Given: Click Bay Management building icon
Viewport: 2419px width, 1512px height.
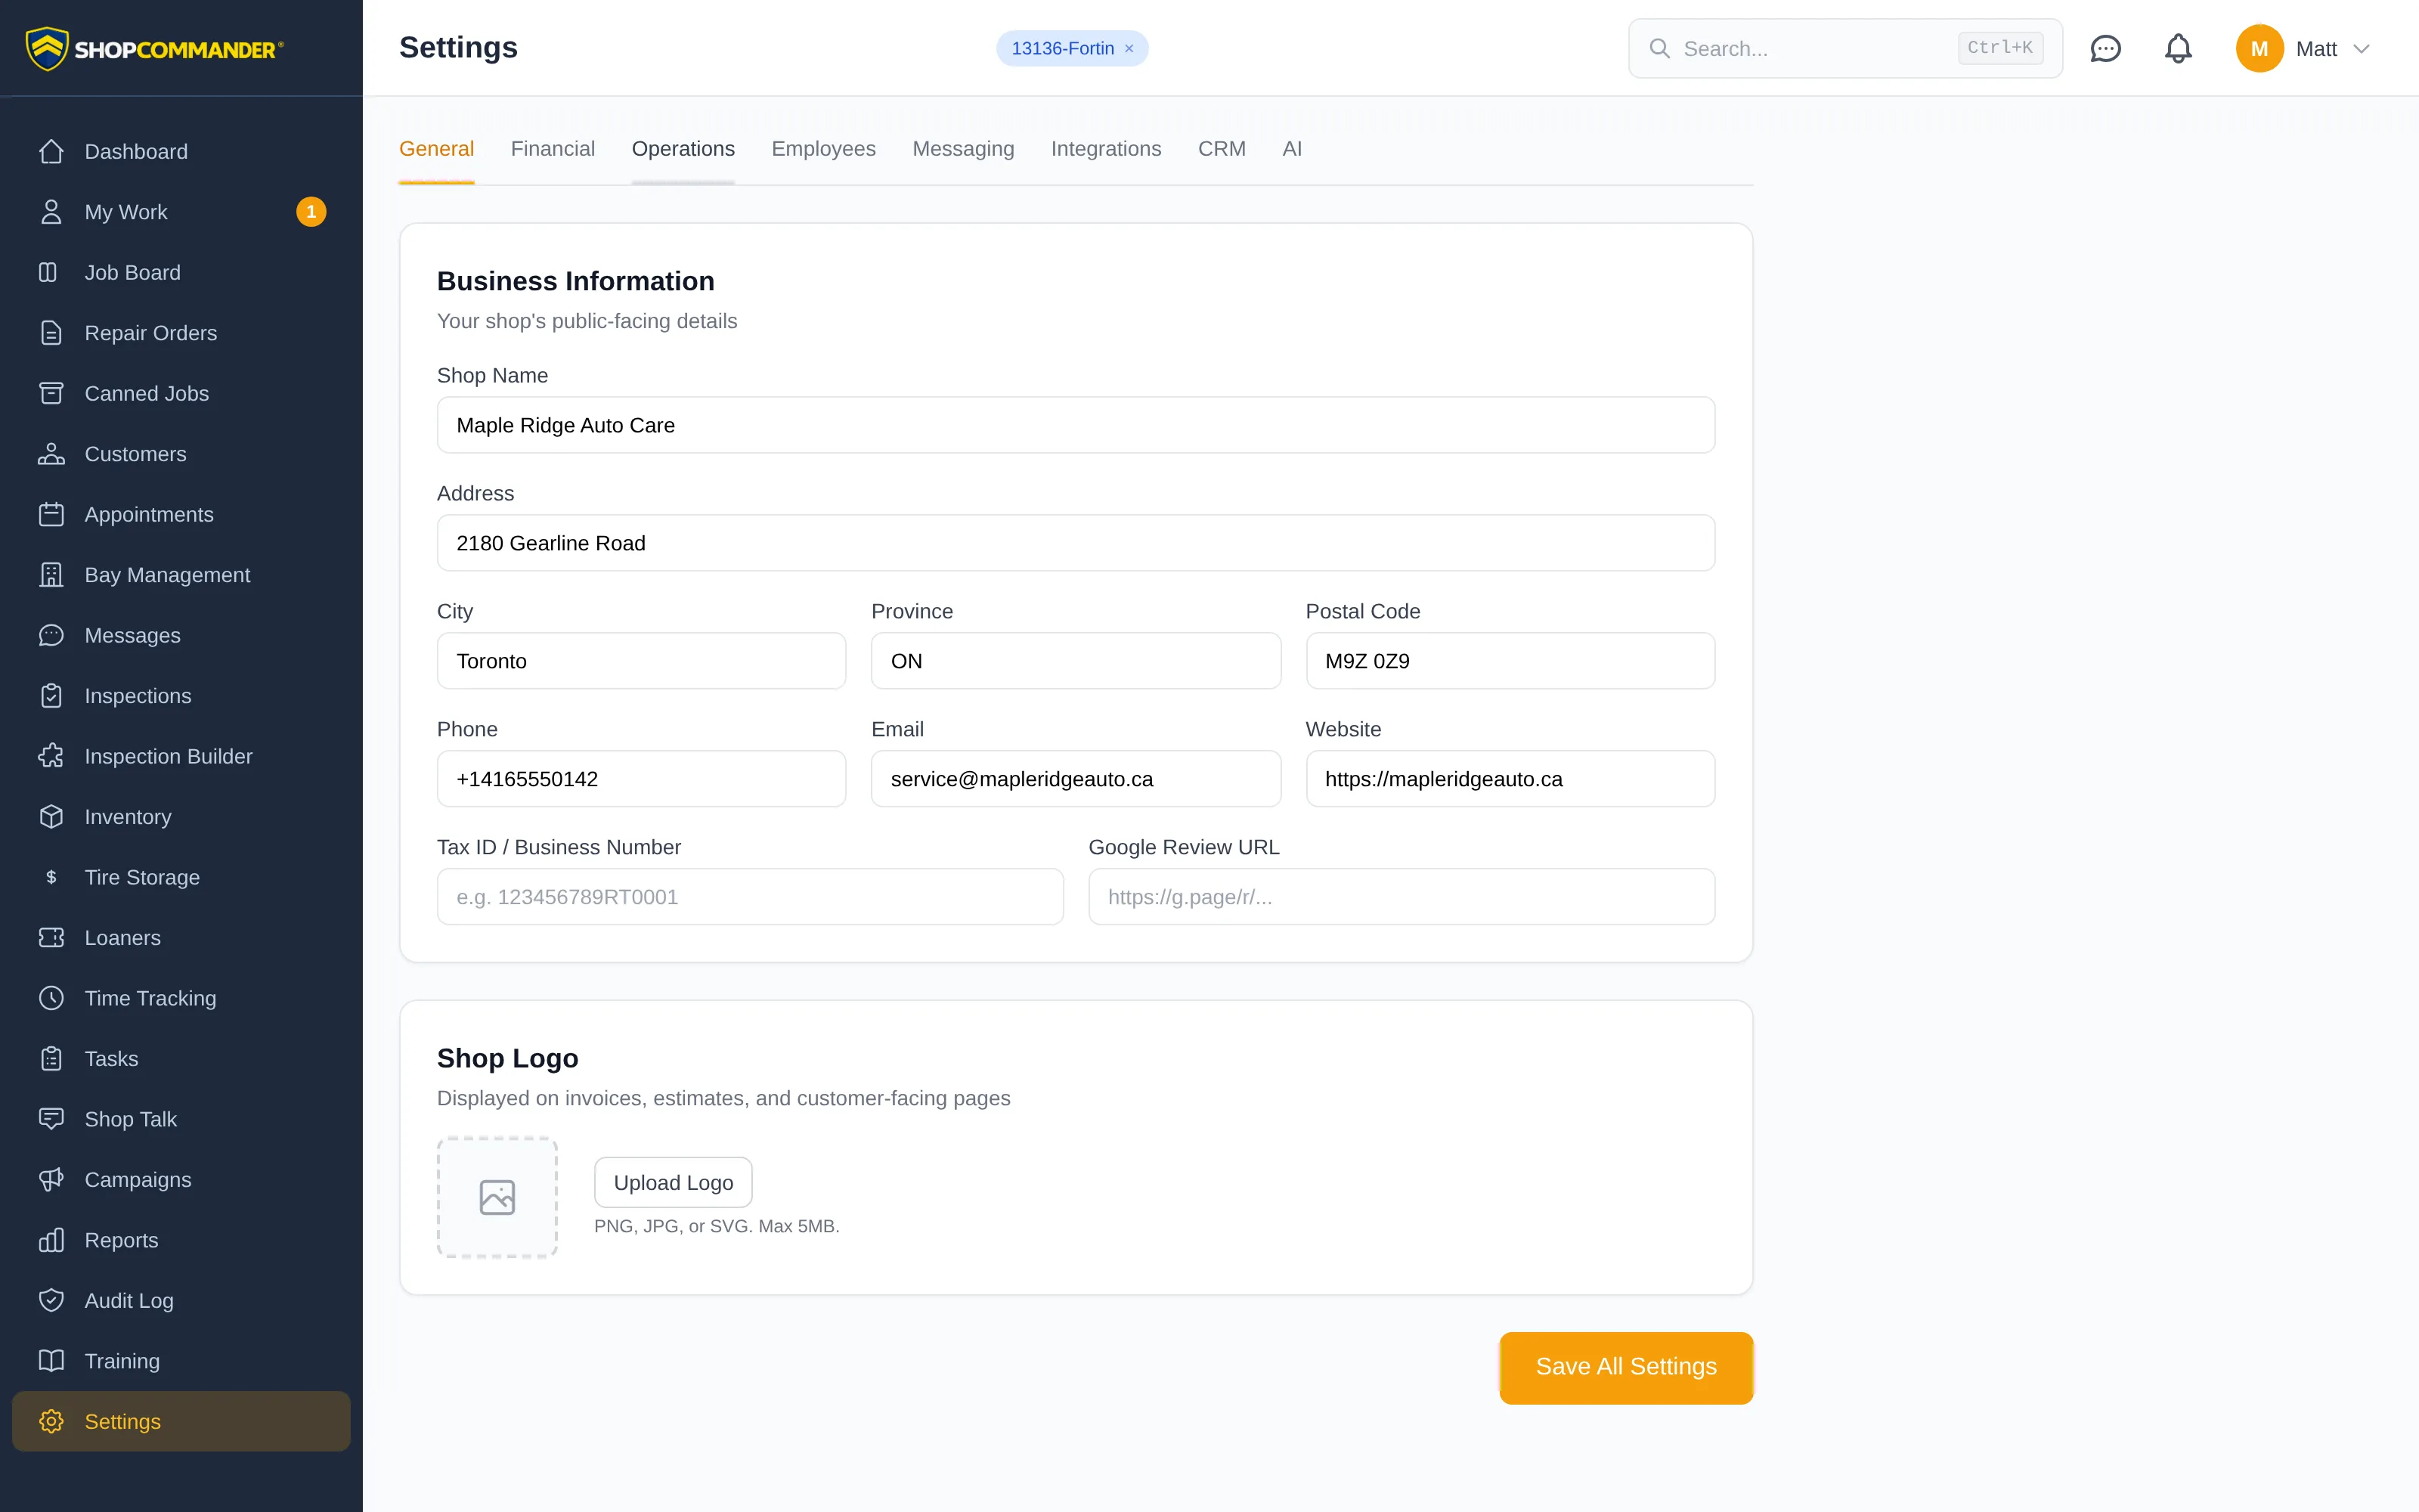Looking at the screenshot, I should point(51,575).
